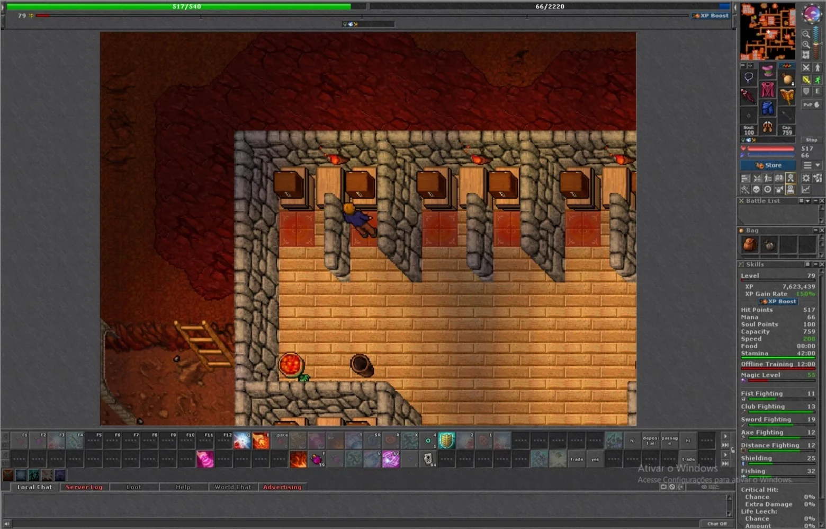Toggle the PvP hand mode
Image resolution: width=826 pixels, height=529 pixels.
click(812, 104)
